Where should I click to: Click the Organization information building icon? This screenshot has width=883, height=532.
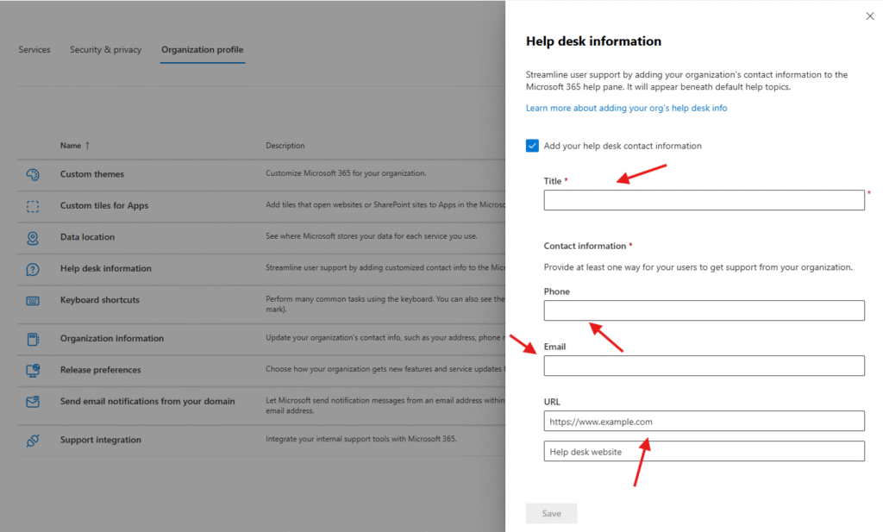[33, 339]
